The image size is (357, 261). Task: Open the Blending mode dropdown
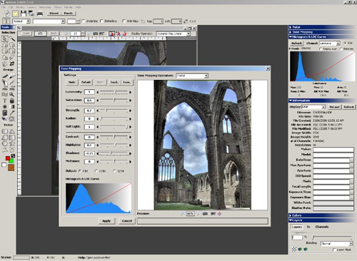tap(336, 244)
